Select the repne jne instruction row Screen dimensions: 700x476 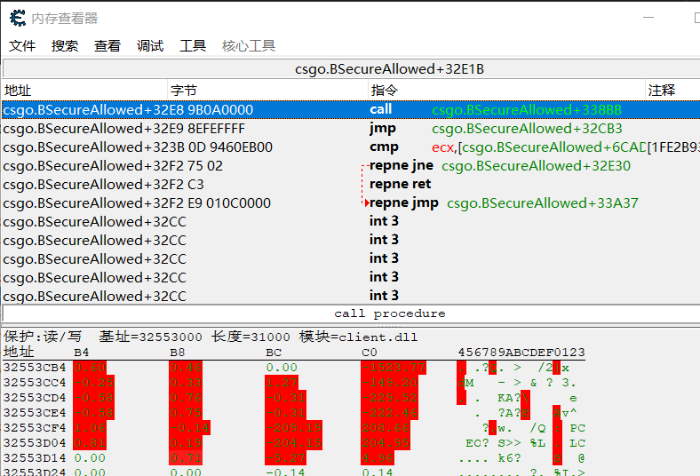tap(351, 166)
